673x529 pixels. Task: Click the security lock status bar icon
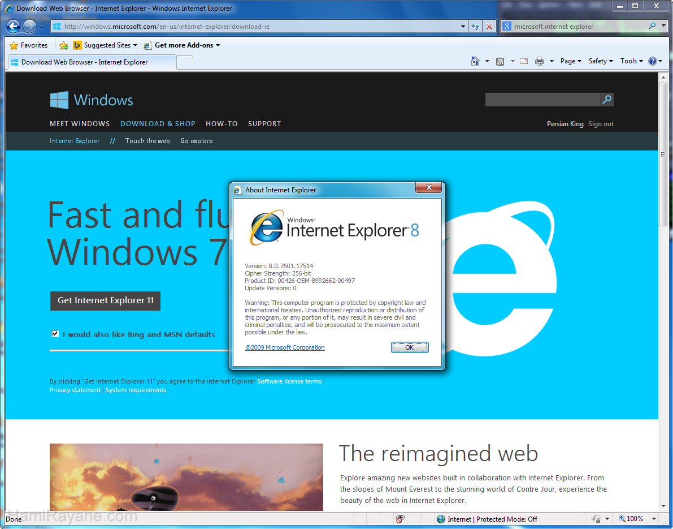[596, 519]
